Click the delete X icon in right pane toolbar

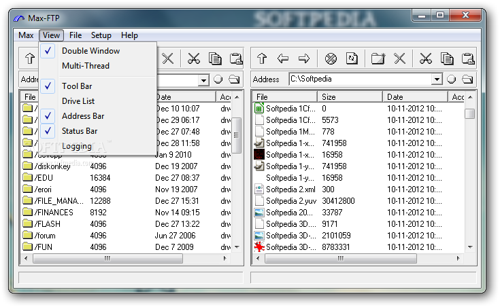coord(399,58)
